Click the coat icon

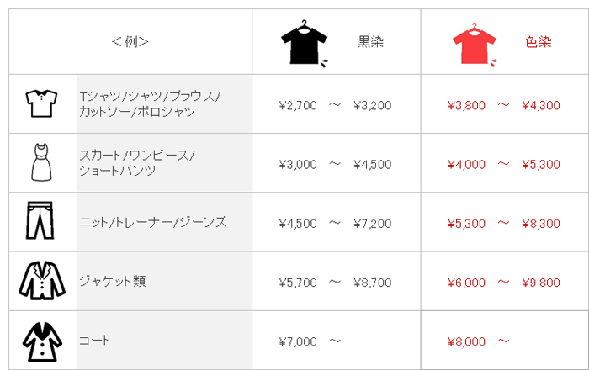pyautogui.click(x=41, y=341)
